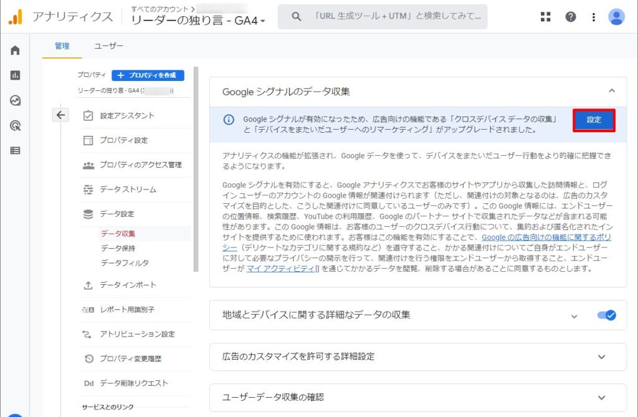Screen dimensions: 638x417
Task: Open the help question mark icon
Action: [x=571, y=17]
